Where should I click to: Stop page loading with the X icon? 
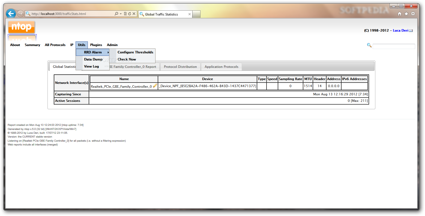[x=134, y=14]
